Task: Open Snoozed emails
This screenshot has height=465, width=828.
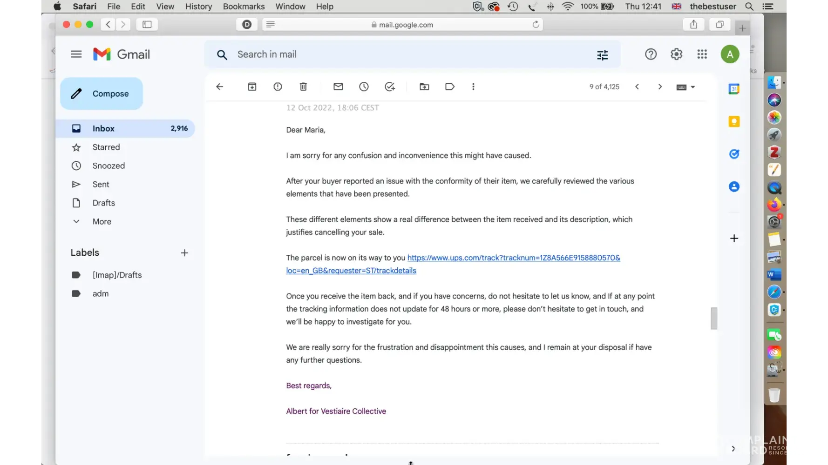Action: coord(109,166)
